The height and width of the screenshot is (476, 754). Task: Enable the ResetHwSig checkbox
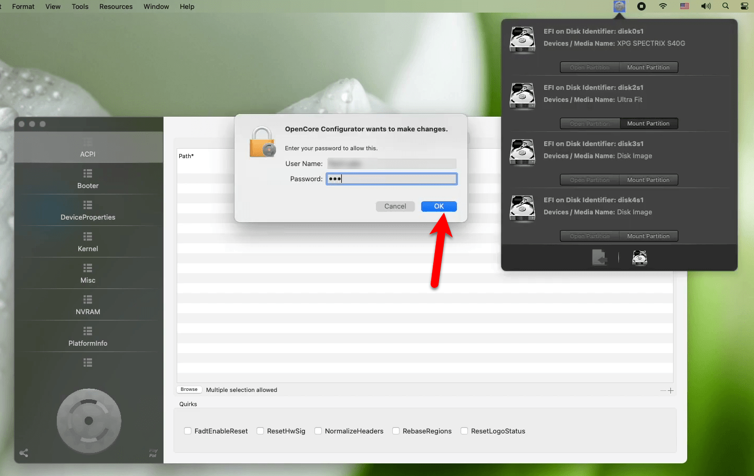tap(260, 431)
